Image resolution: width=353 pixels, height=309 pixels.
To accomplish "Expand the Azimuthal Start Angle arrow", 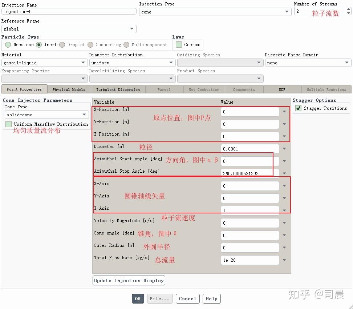I will [284, 161].
